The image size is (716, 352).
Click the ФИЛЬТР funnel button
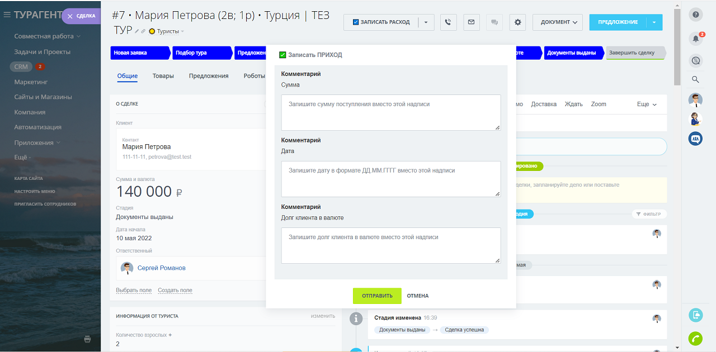pyautogui.click(x=649, y=214)
